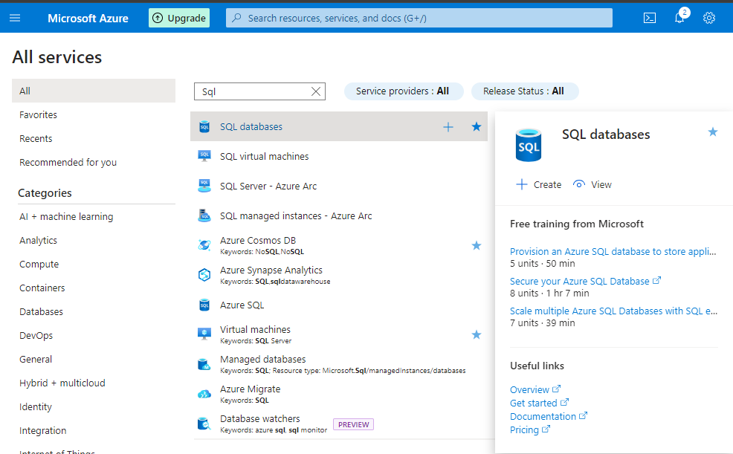Go to Microsoft Azure home
Image resolution: width=733 pixels, height=454 pixels.
pos(88,19)
